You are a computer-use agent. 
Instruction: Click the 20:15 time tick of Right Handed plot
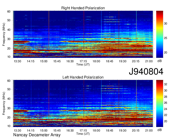coord(136,61)
